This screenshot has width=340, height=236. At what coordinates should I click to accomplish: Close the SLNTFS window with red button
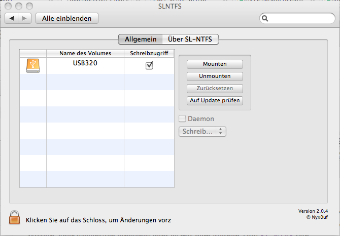(x=9, y=6)
